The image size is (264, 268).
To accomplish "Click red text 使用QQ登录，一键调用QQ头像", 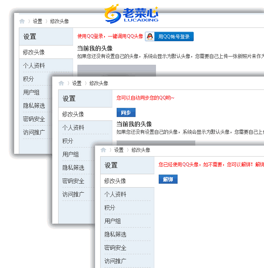I will tap(110, 36).
